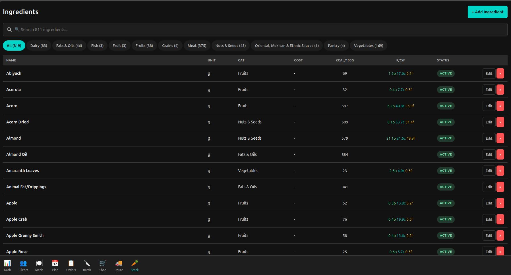Image resolution: width=511 pixels, height=275 pixels.
Task: Click the NAME column header
Action: [x=11, y=60]
